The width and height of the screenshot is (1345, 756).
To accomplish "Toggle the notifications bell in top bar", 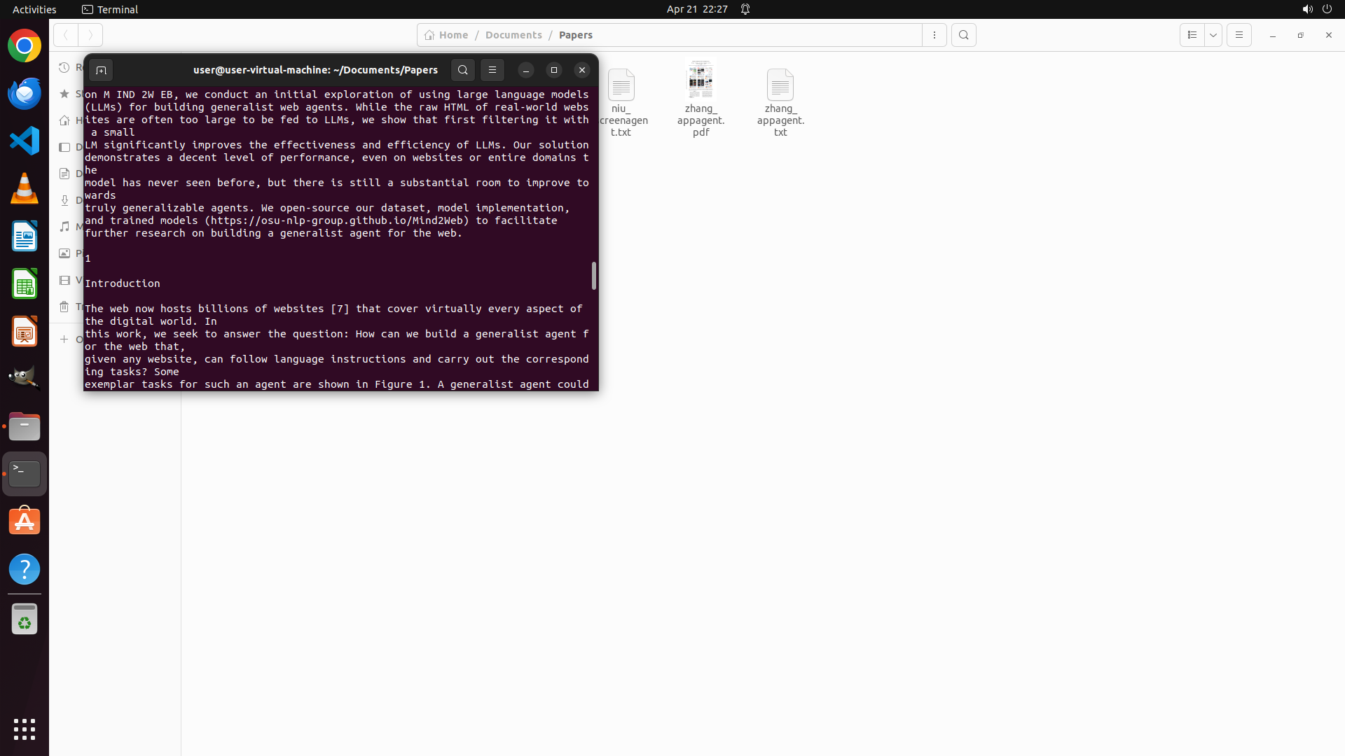I will point(745,9).
